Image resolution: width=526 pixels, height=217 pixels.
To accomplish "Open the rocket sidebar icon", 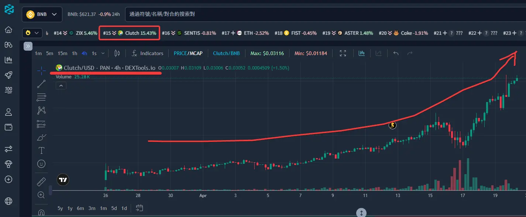I will tap(8, 75).
